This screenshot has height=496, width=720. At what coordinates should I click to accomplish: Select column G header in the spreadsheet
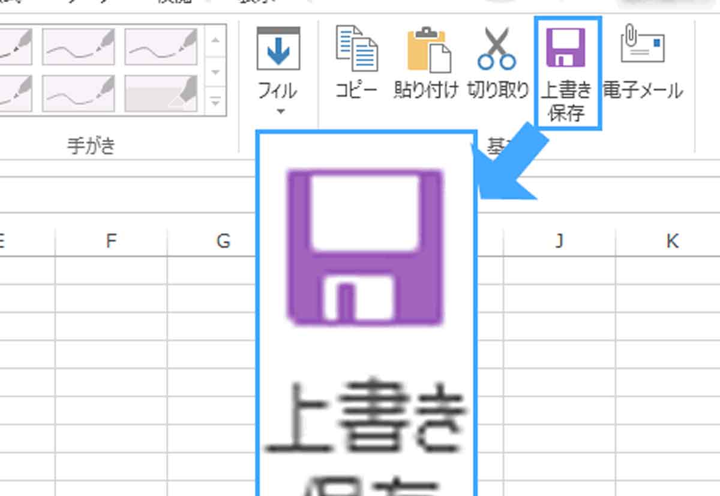coord(223,241)
